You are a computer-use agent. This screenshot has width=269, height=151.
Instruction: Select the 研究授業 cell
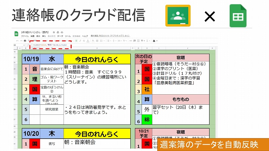(52, 109)
